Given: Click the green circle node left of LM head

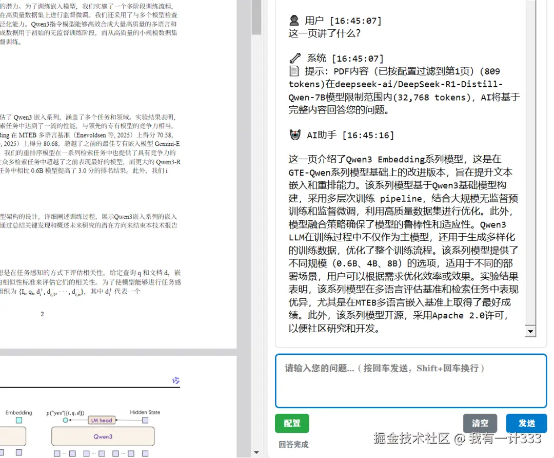Looking at the screenshot, I should pos(65,420).
